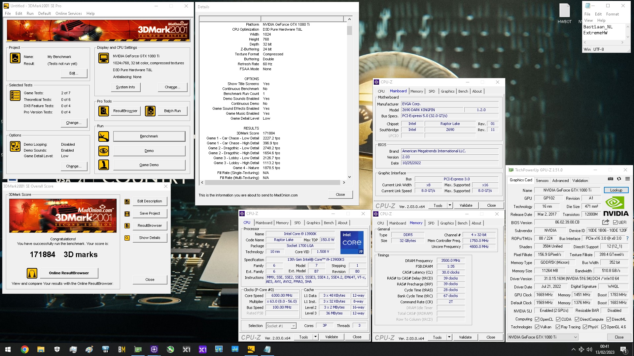Open the GPU selection dropdown in GPU-Z
The image size is (634, 356).
pos(543,337)
